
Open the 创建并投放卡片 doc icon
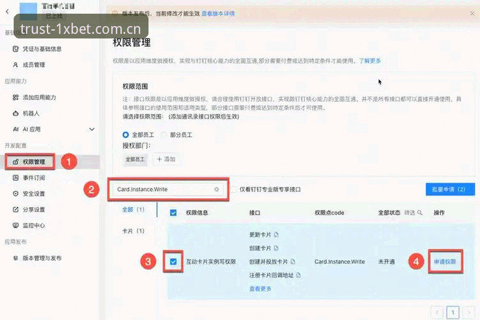[292, 261]
